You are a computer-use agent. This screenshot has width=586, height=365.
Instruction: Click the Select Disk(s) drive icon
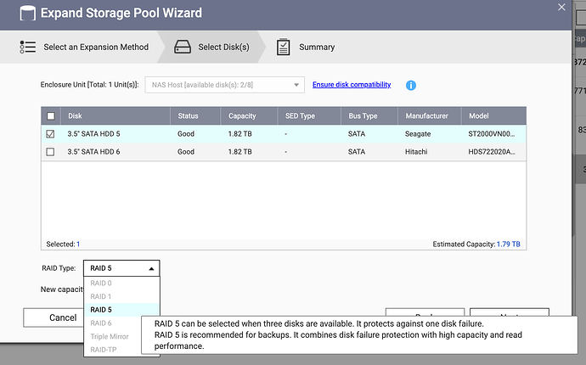[x=183, y=48]
